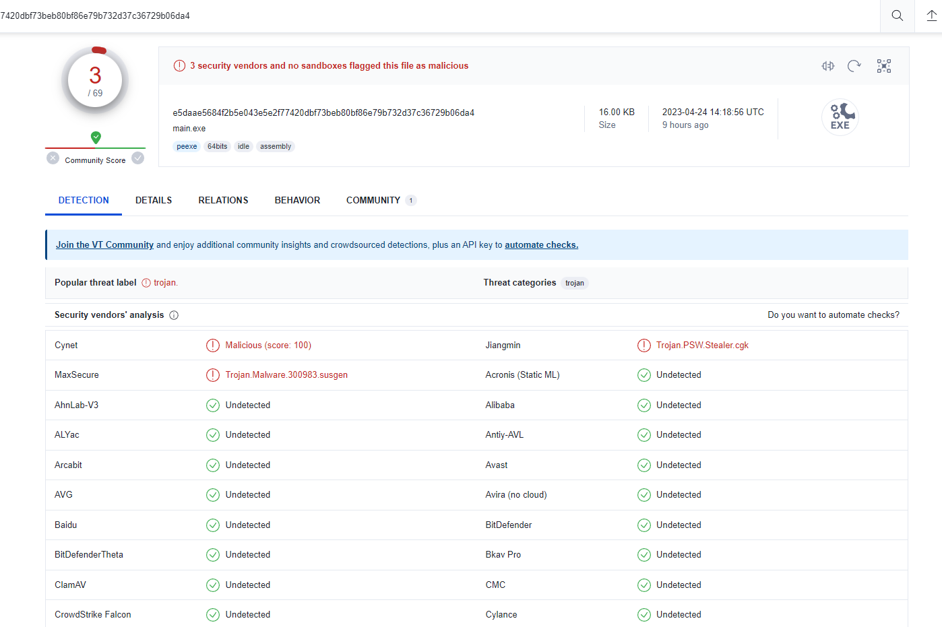Vote malicious with the X icon
The height and width of the screenshot is (627, 942).
(x=53, y=158)
